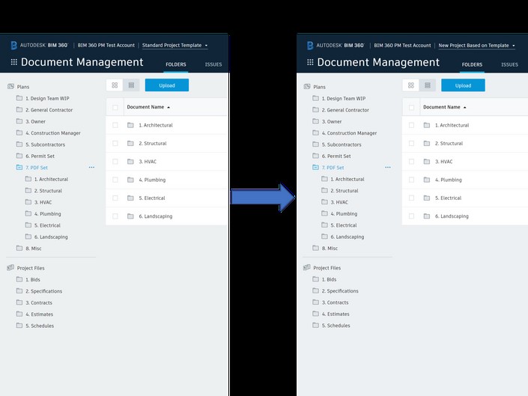Screen dimensions: 528x396
Task: Toggle the select-all checkbox in left window header
Action: point(115,107)
